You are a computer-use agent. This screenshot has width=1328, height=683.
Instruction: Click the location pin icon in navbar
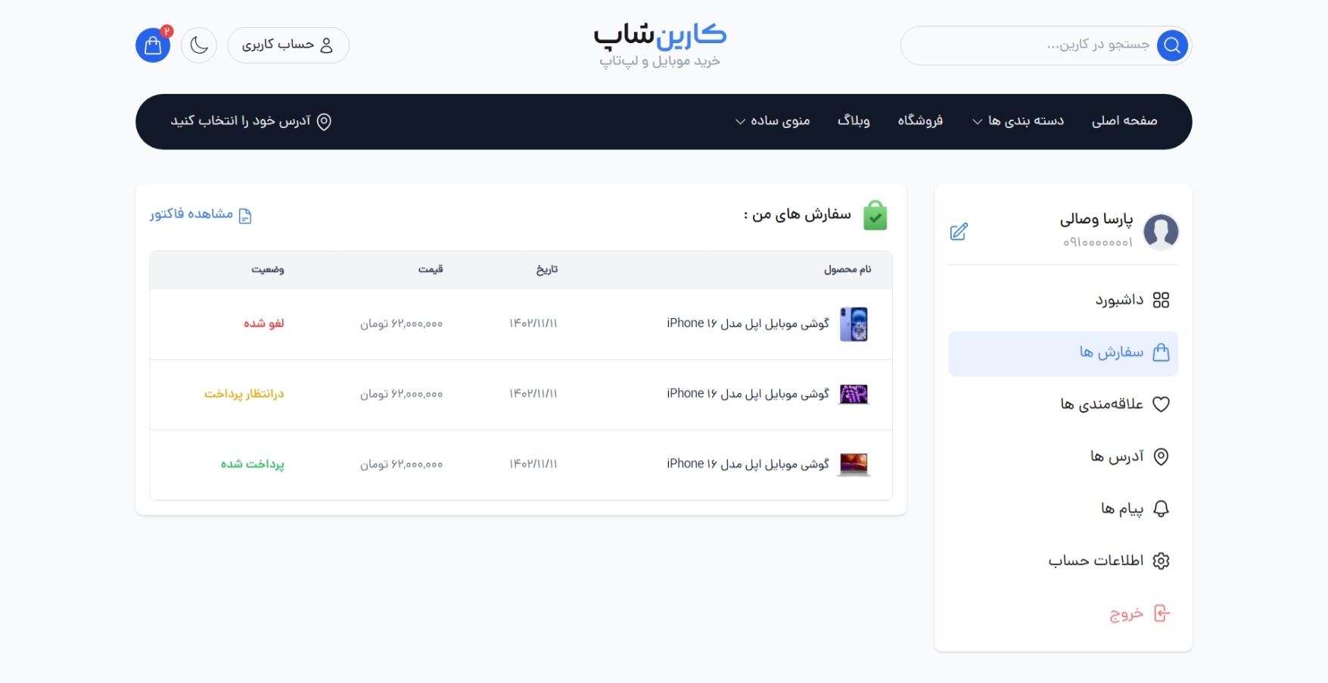click(x=324, y=121)
